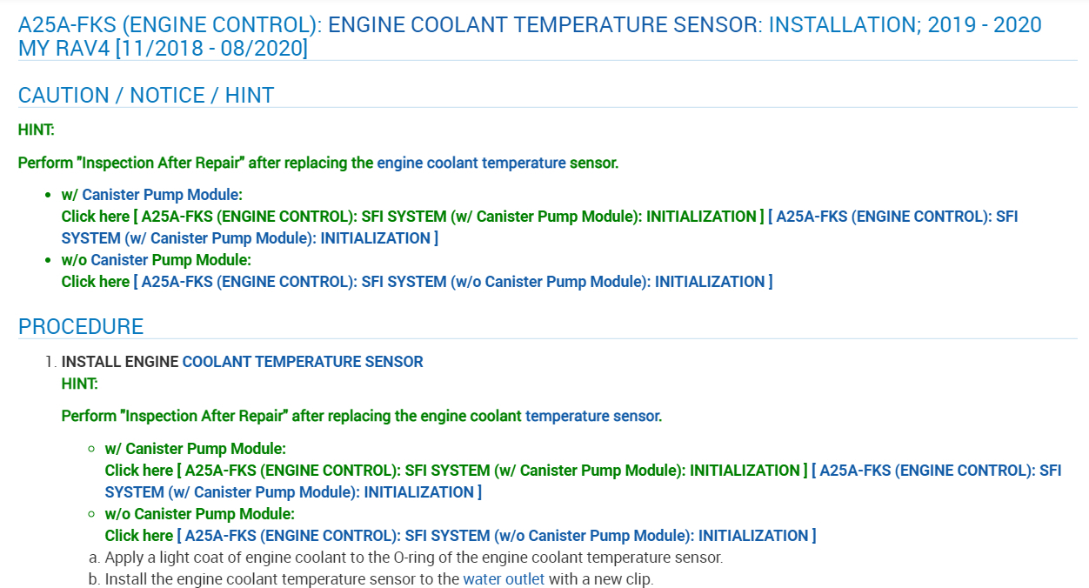Click the "PROCEDURE" section heading

click(81, 326)
